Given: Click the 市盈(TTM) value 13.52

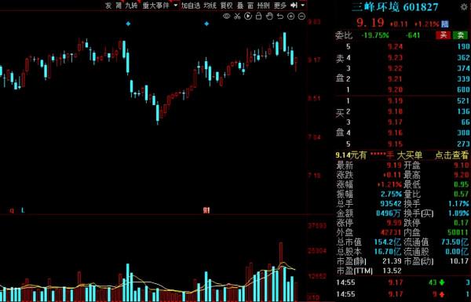Looking at the screenshot, I should (x=392, y=271).
